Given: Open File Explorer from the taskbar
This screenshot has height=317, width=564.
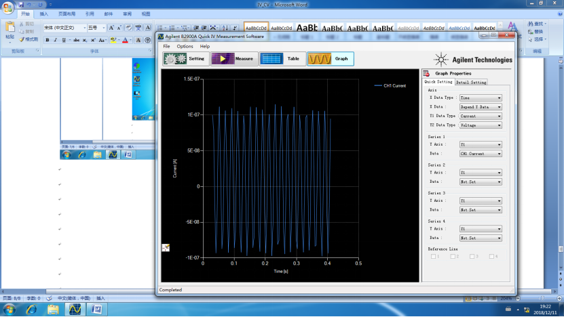Looking at the screenshot, I should (x=53, y=310).
